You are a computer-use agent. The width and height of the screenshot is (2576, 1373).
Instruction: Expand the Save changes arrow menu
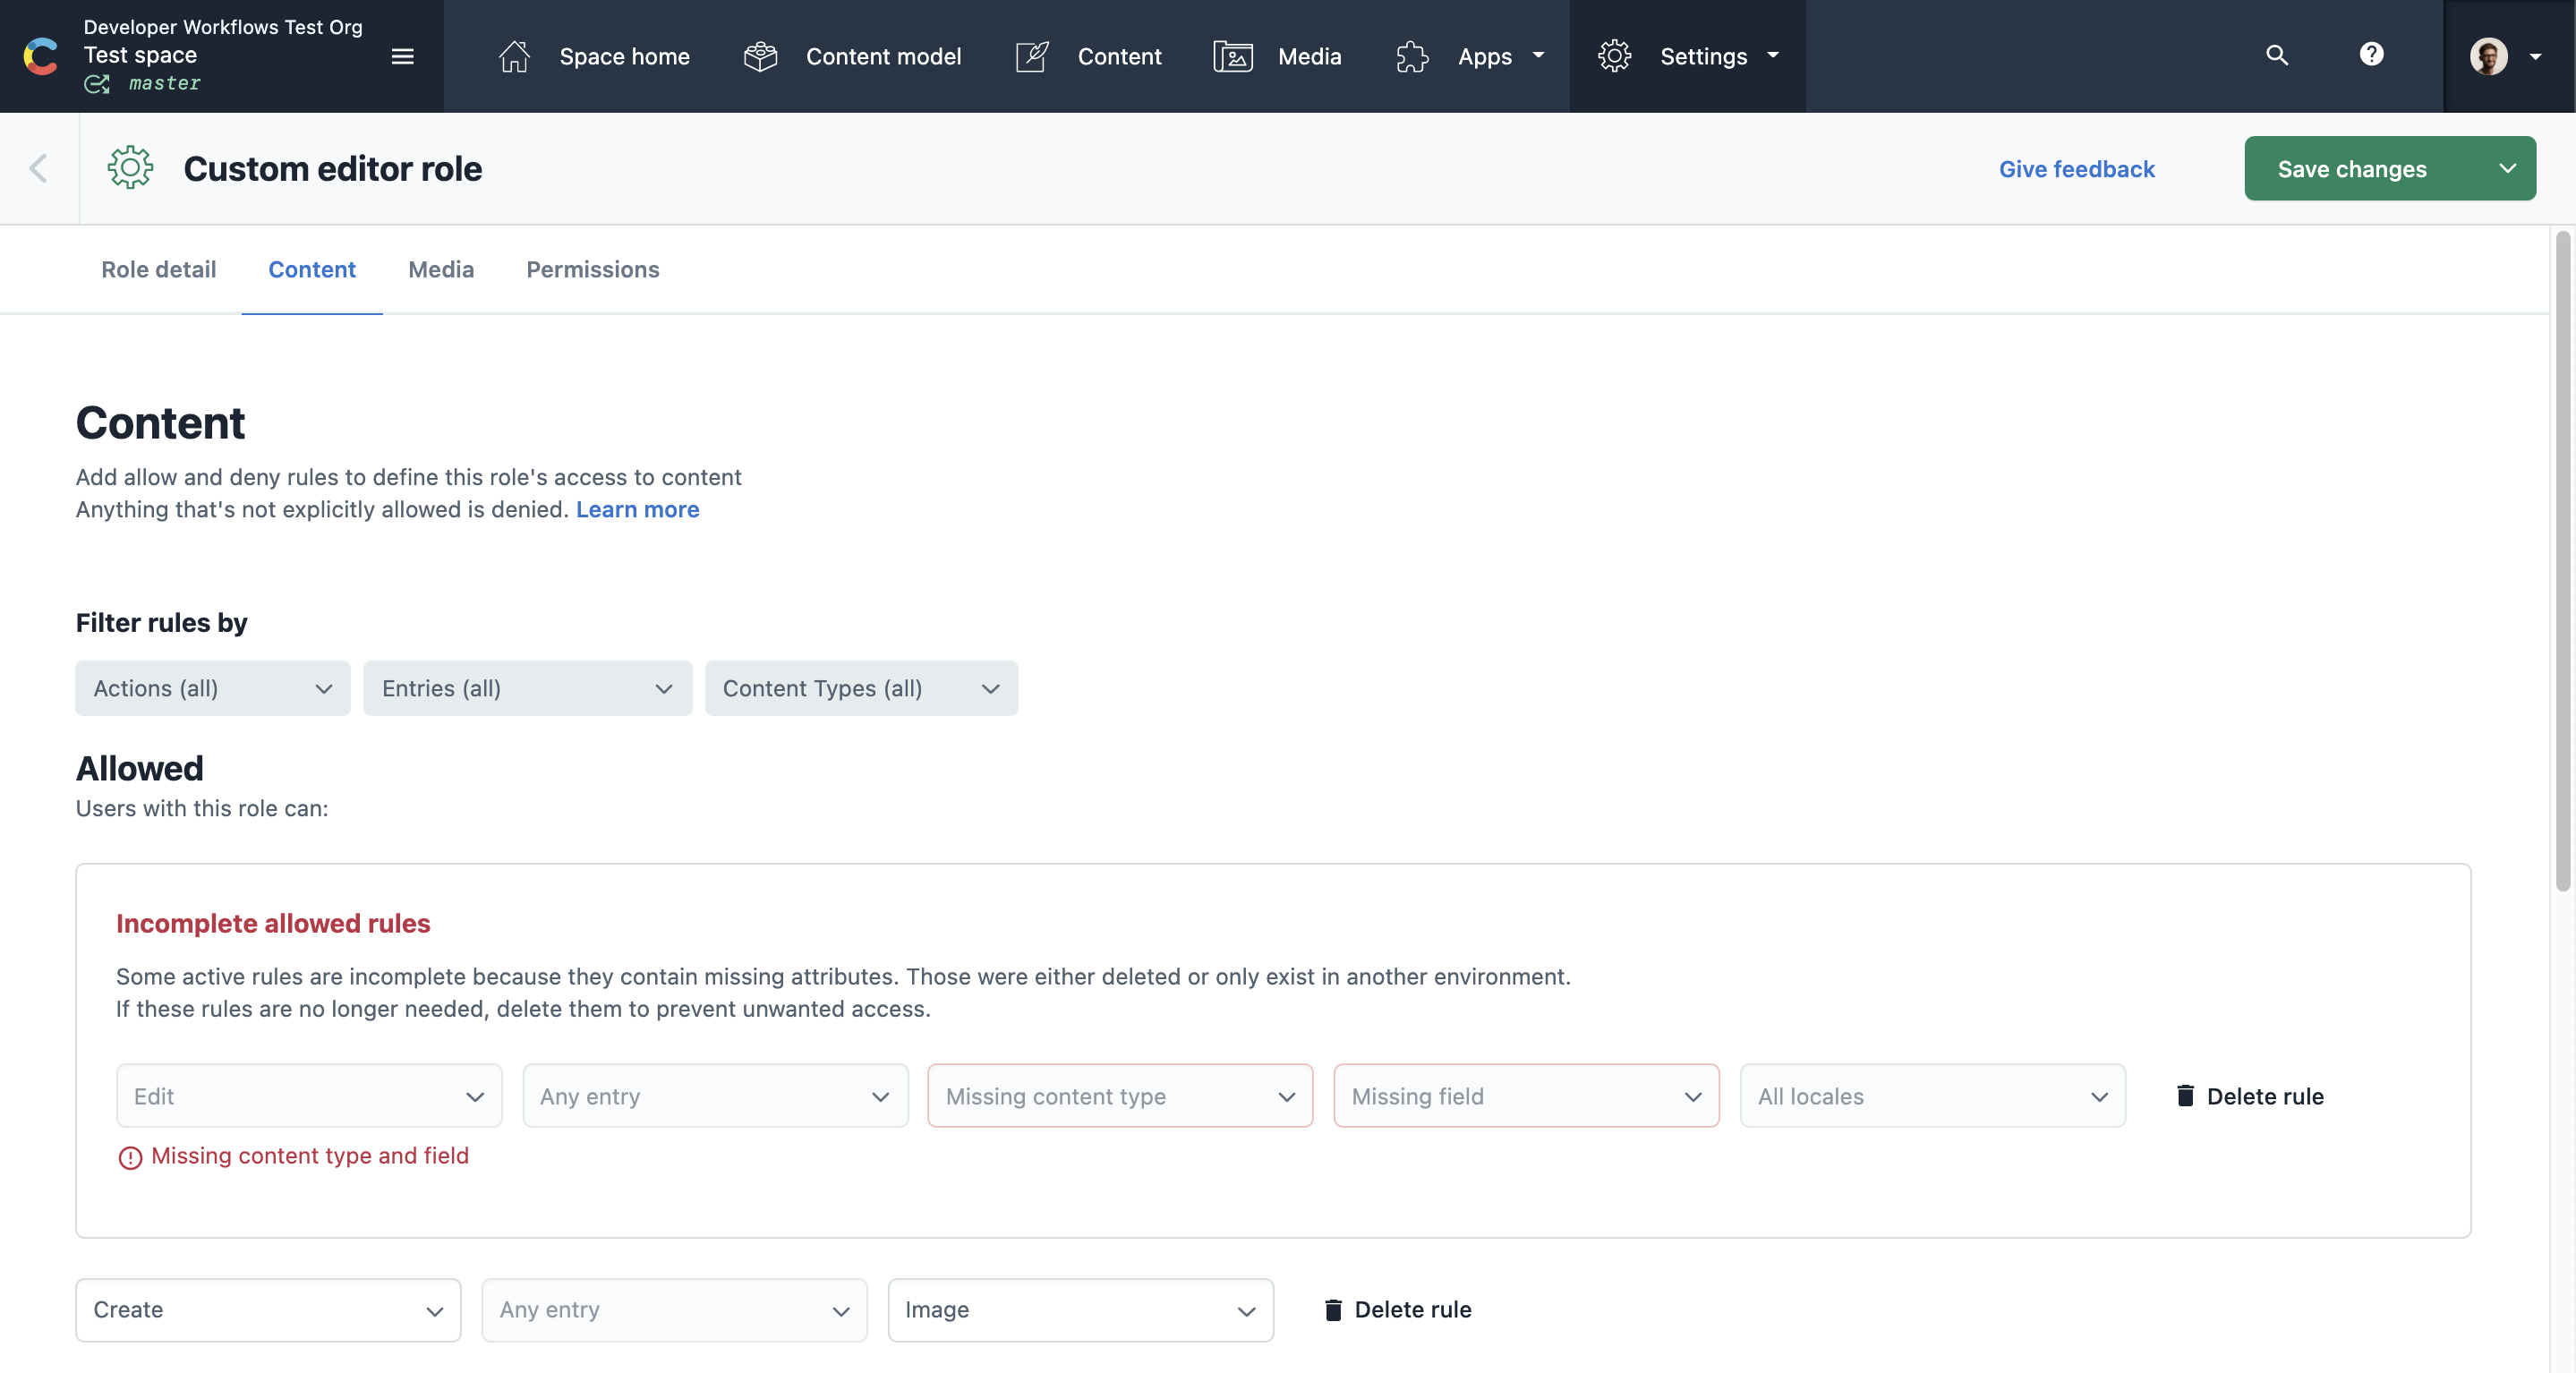pos(2507,168)
